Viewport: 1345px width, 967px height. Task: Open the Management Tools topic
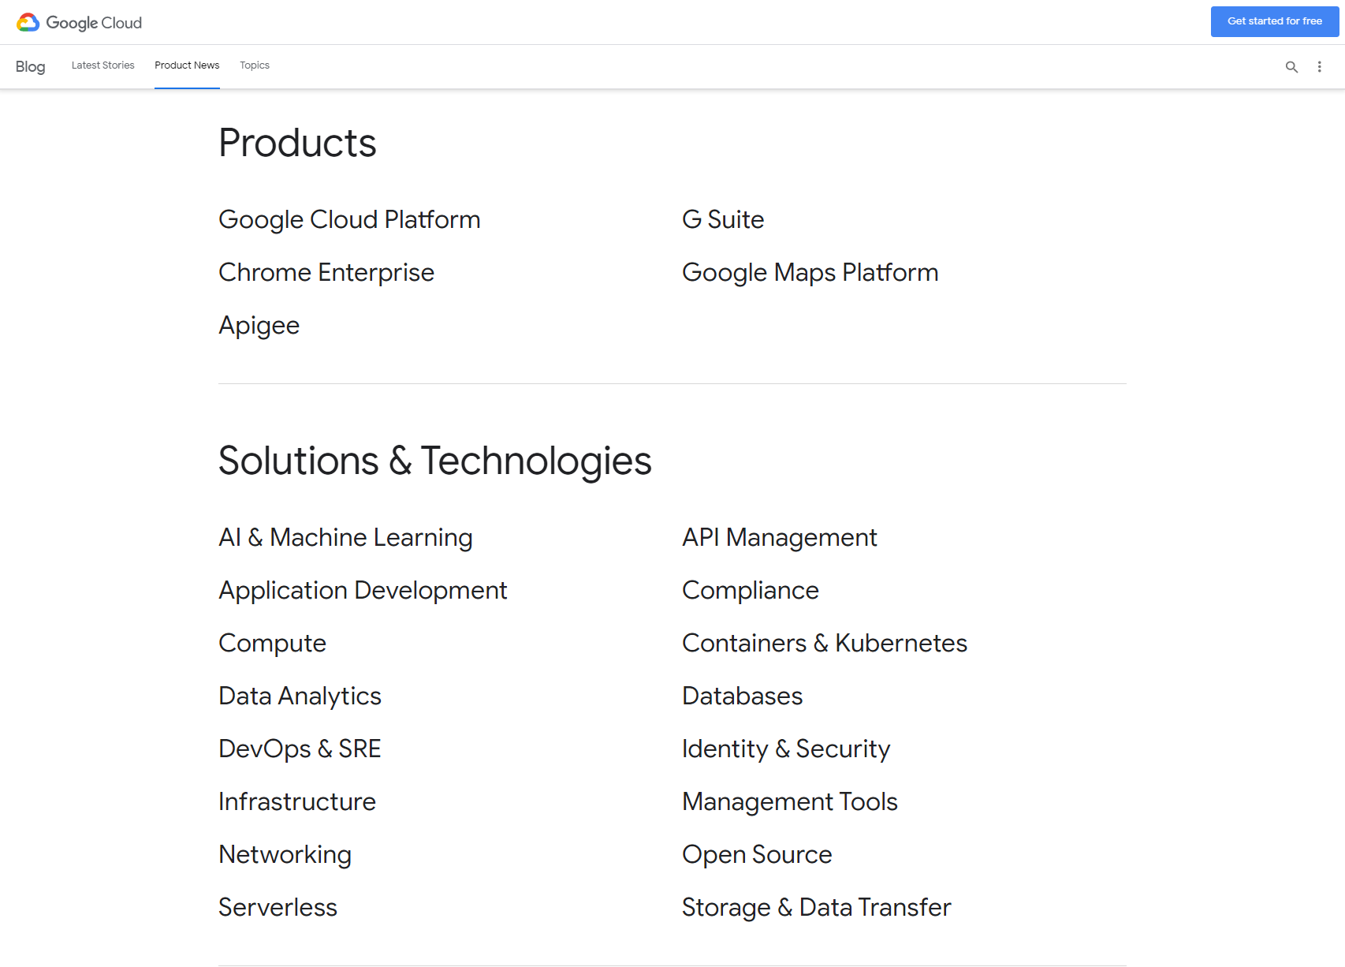coord(790,801)
